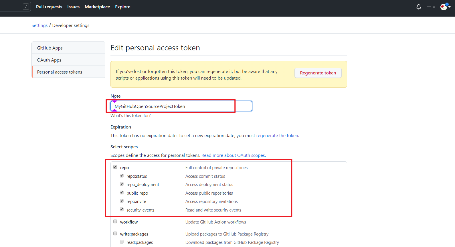Open the notifications bell icon

[x=418, y=7]
